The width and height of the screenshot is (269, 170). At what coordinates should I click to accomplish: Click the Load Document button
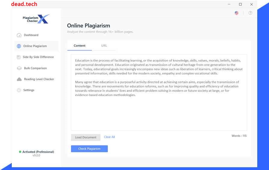pyautogui.click(x=86, y=137)
